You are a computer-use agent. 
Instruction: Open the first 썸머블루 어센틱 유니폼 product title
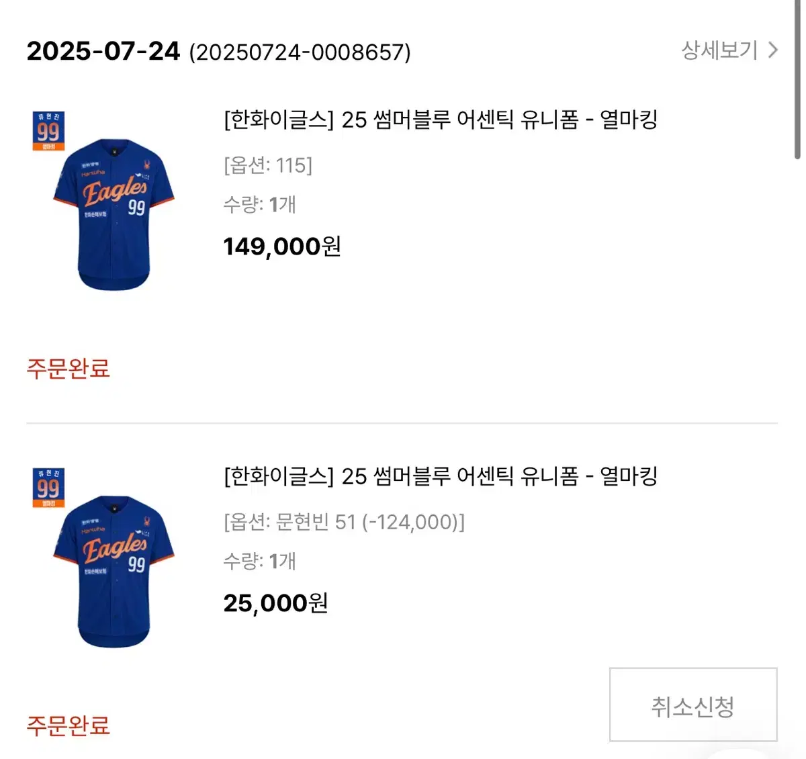click(x=440, y=121)
